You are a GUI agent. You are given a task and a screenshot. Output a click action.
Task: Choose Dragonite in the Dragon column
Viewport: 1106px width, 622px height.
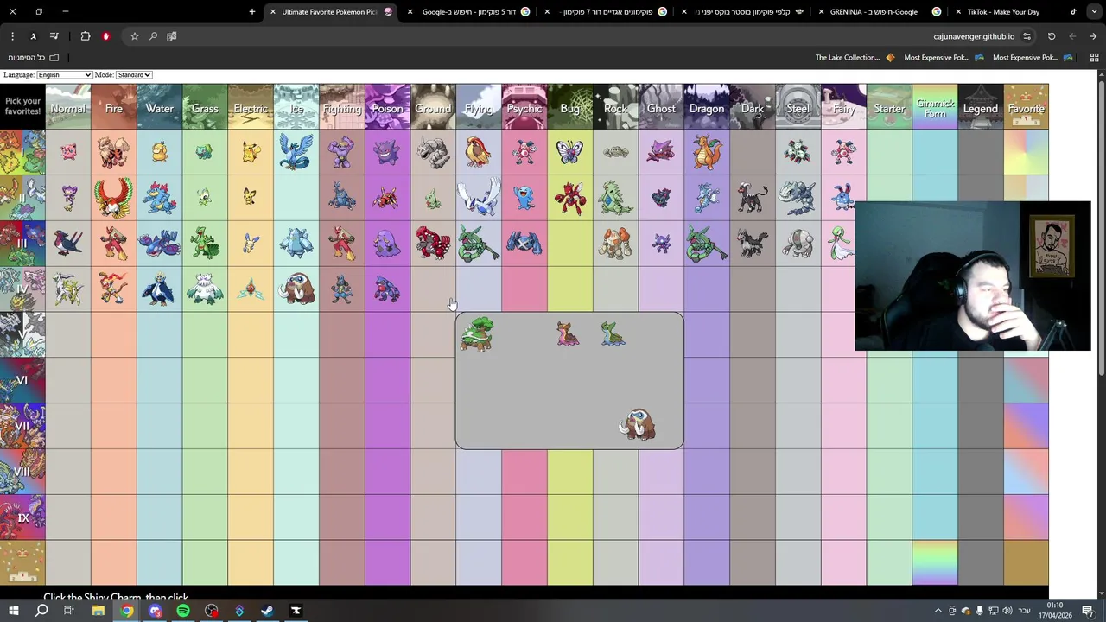[707, 152]
